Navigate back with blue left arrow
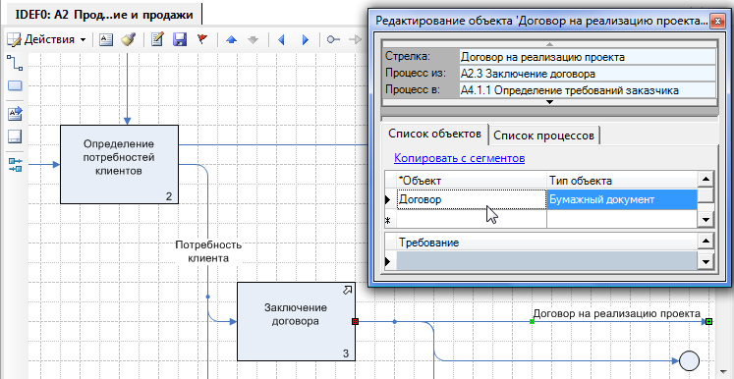Screen dimensions: 734x379 click(282, 40)
